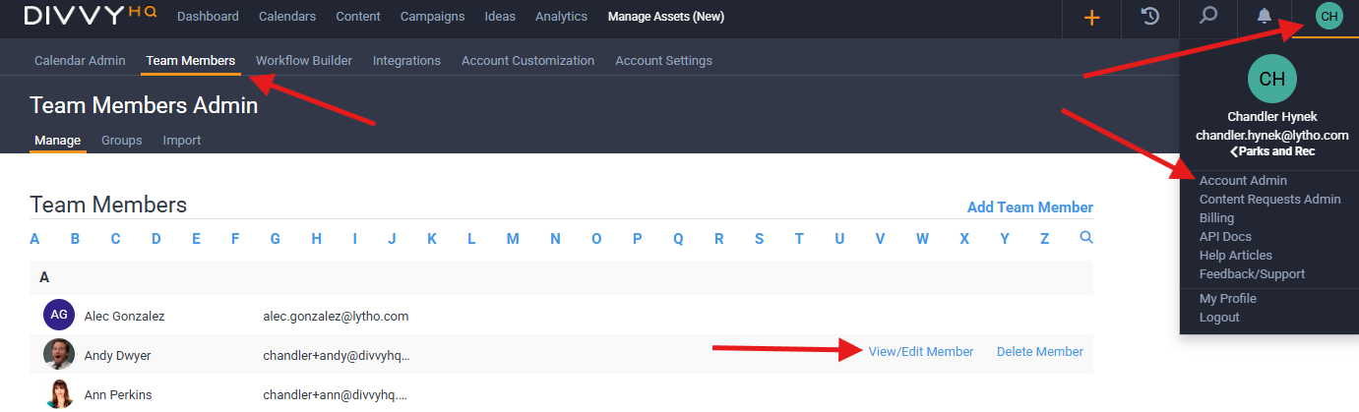
Task: Open the Campaigns menu
Action: pyautogui.click(x=433, y=17)
